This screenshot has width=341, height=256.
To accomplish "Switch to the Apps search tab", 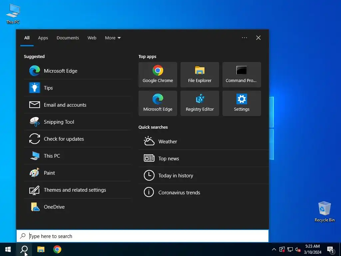I will (43, 38).
